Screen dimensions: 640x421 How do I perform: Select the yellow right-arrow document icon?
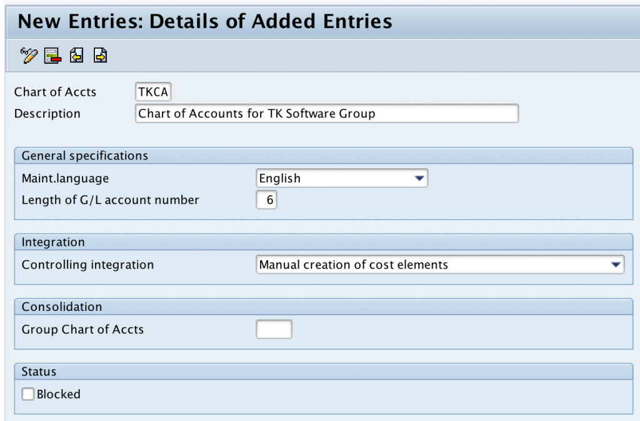pos(99,55)
